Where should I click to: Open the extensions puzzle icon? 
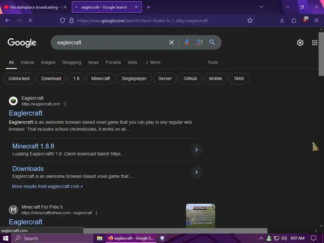pos(294,20)
